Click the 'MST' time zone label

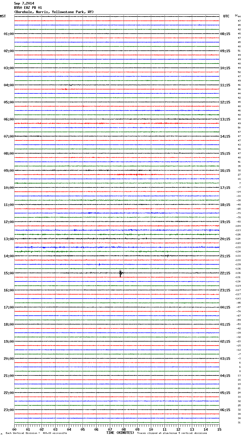pyautogui.click(x=3, y=16)
